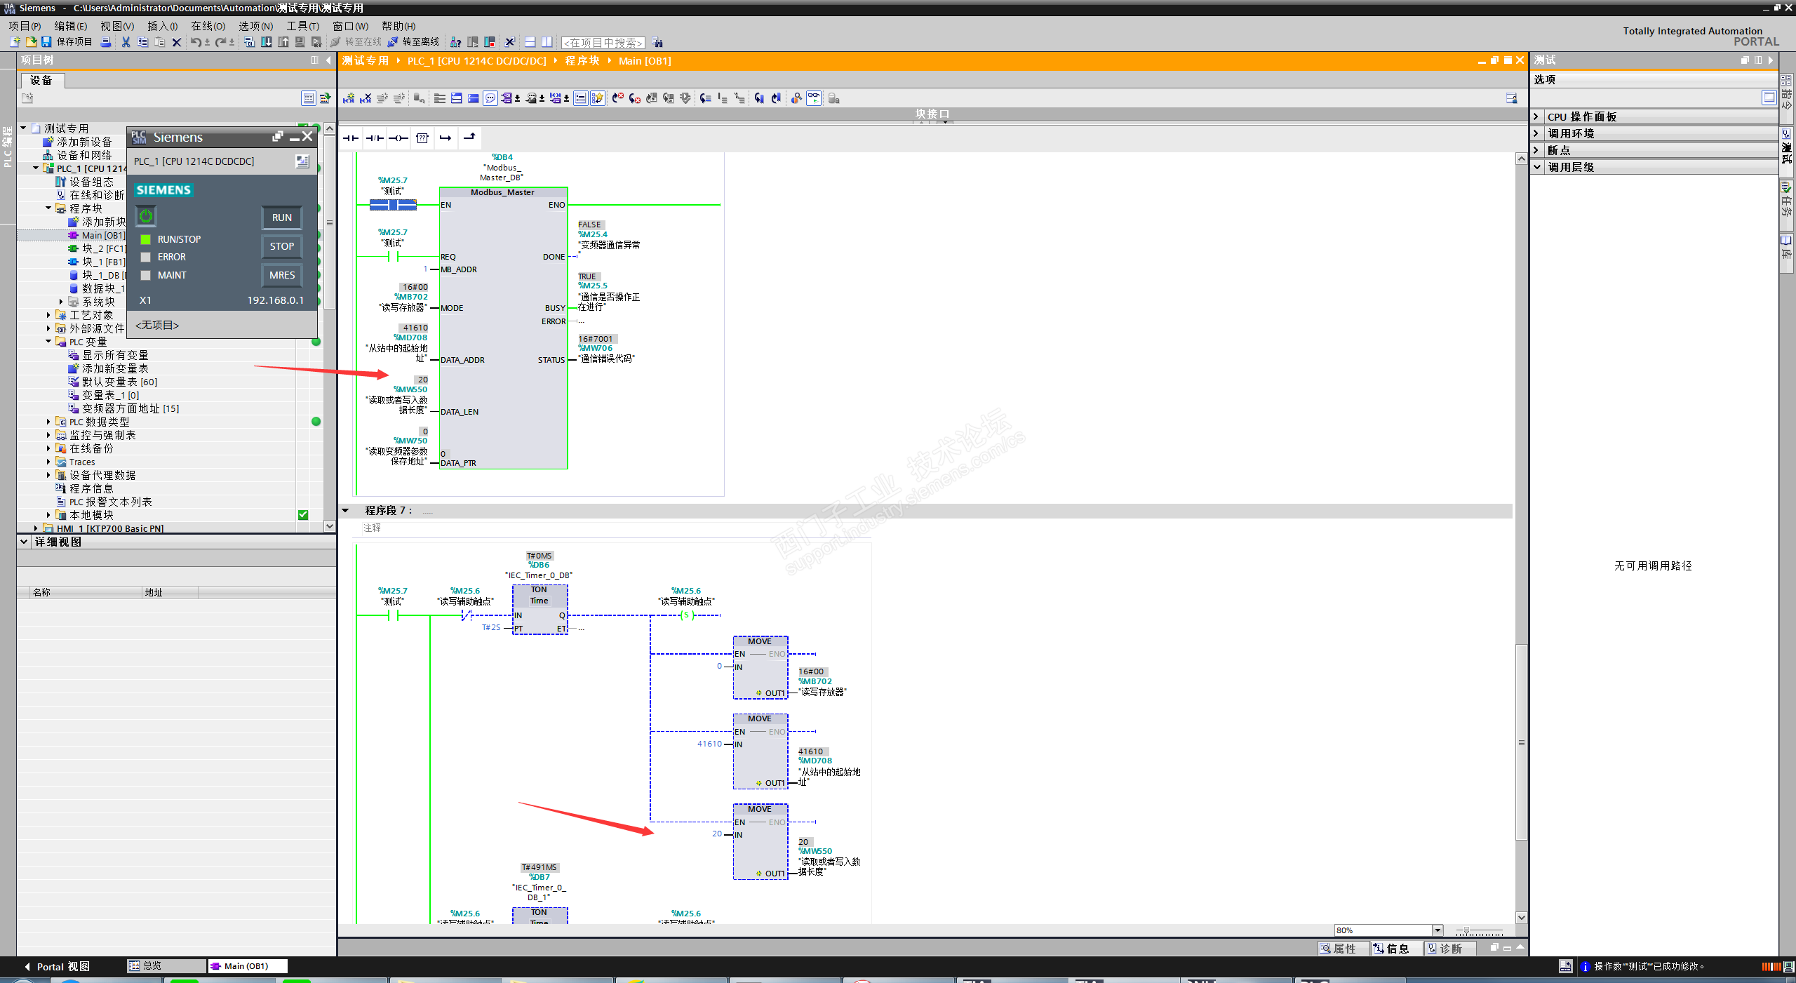The image size is (1796, 983).
Task: Click the power button on PLCSIM
Action: click(146, 216)
